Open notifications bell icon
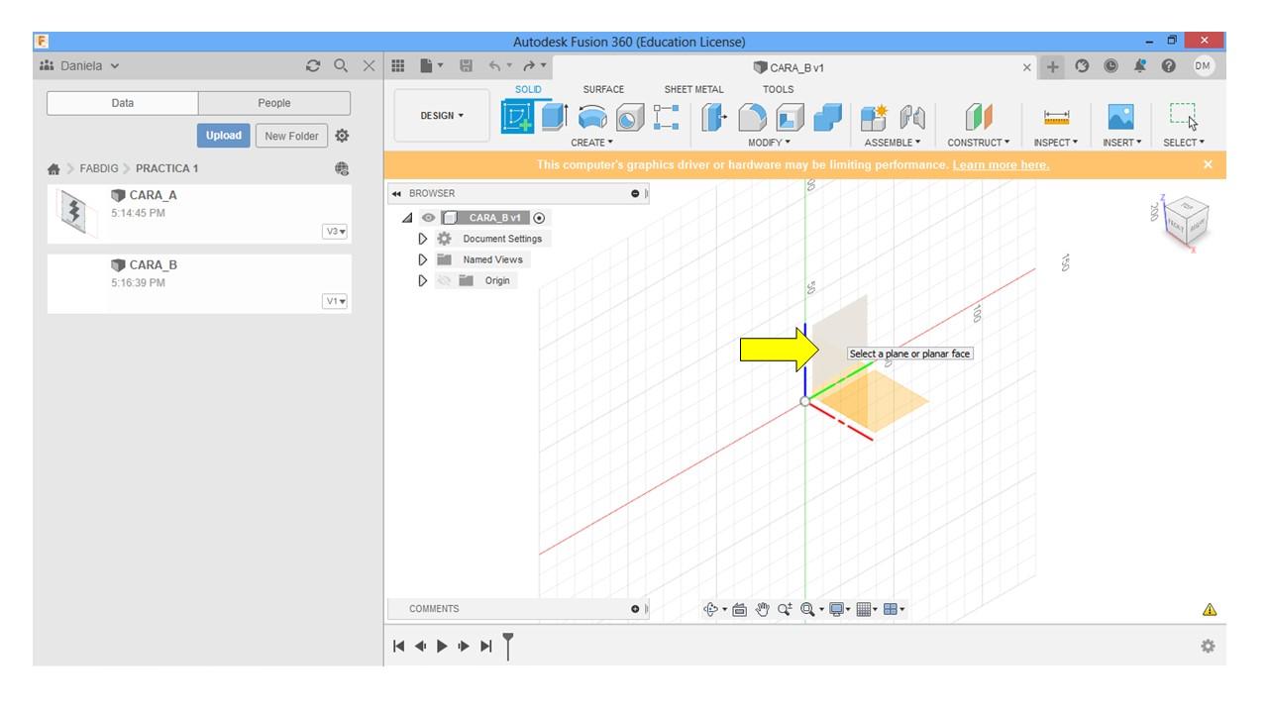This screenshot has height=713, width=1268. coord(1140,66)
